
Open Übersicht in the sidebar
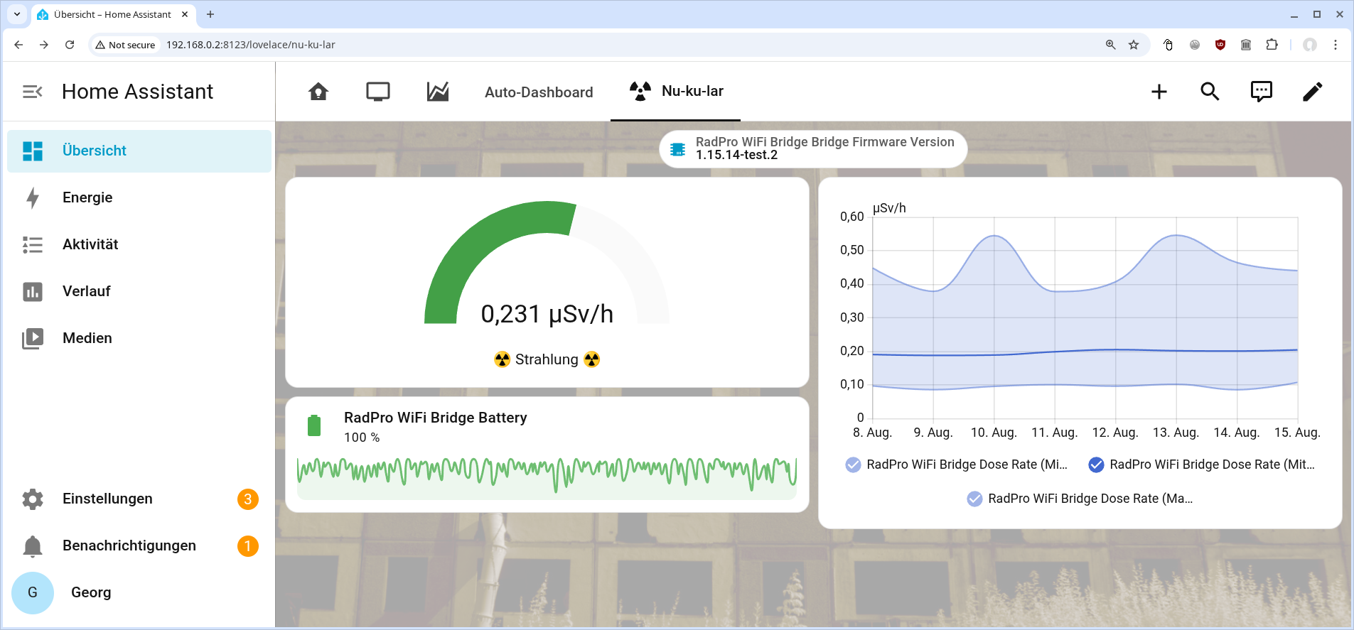coord(139,151)
